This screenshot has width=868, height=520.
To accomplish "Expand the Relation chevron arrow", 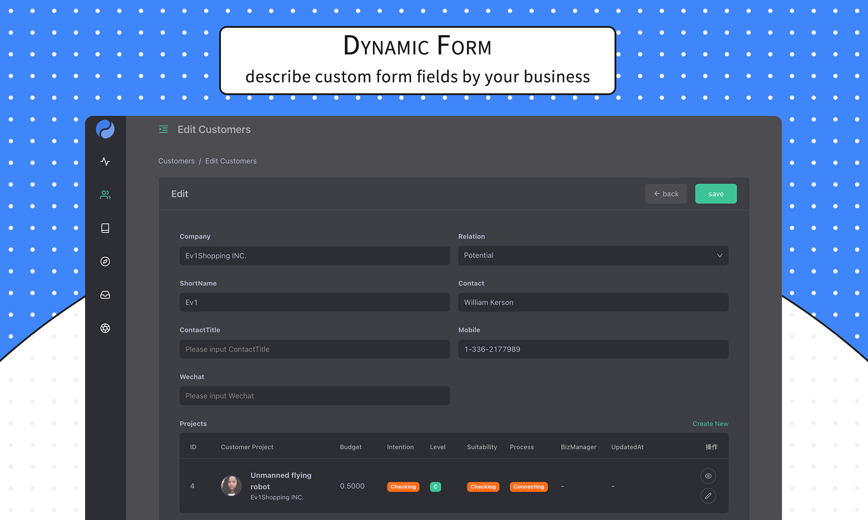I will coord(720,256).
